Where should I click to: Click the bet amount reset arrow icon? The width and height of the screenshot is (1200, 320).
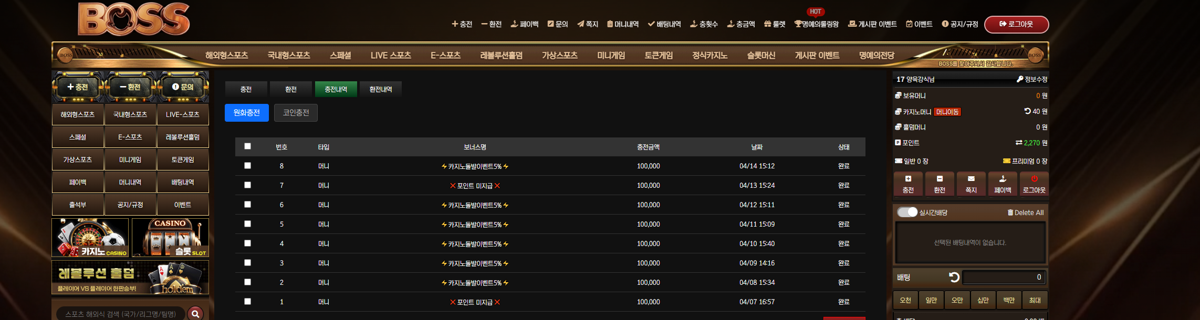954,277
